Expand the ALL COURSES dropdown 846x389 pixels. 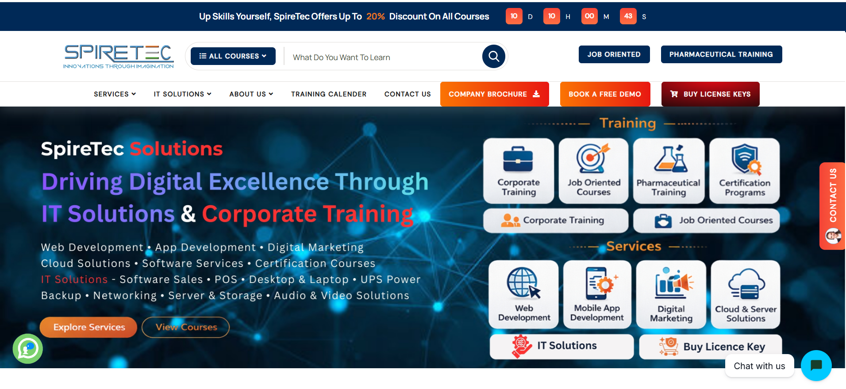coord(233,56)
